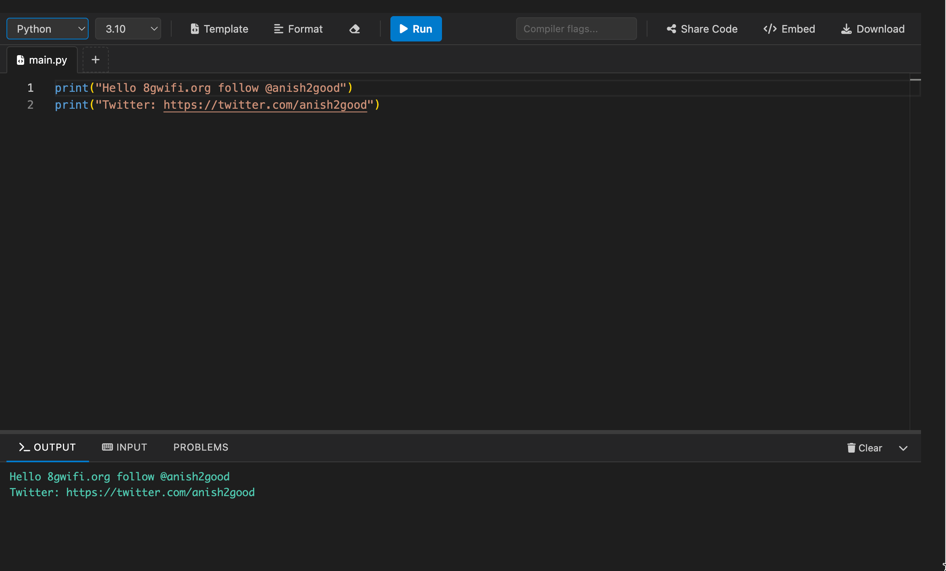
Task: Click the terminal icon beside OUTPUT
Action: click(x=24, y=447)
